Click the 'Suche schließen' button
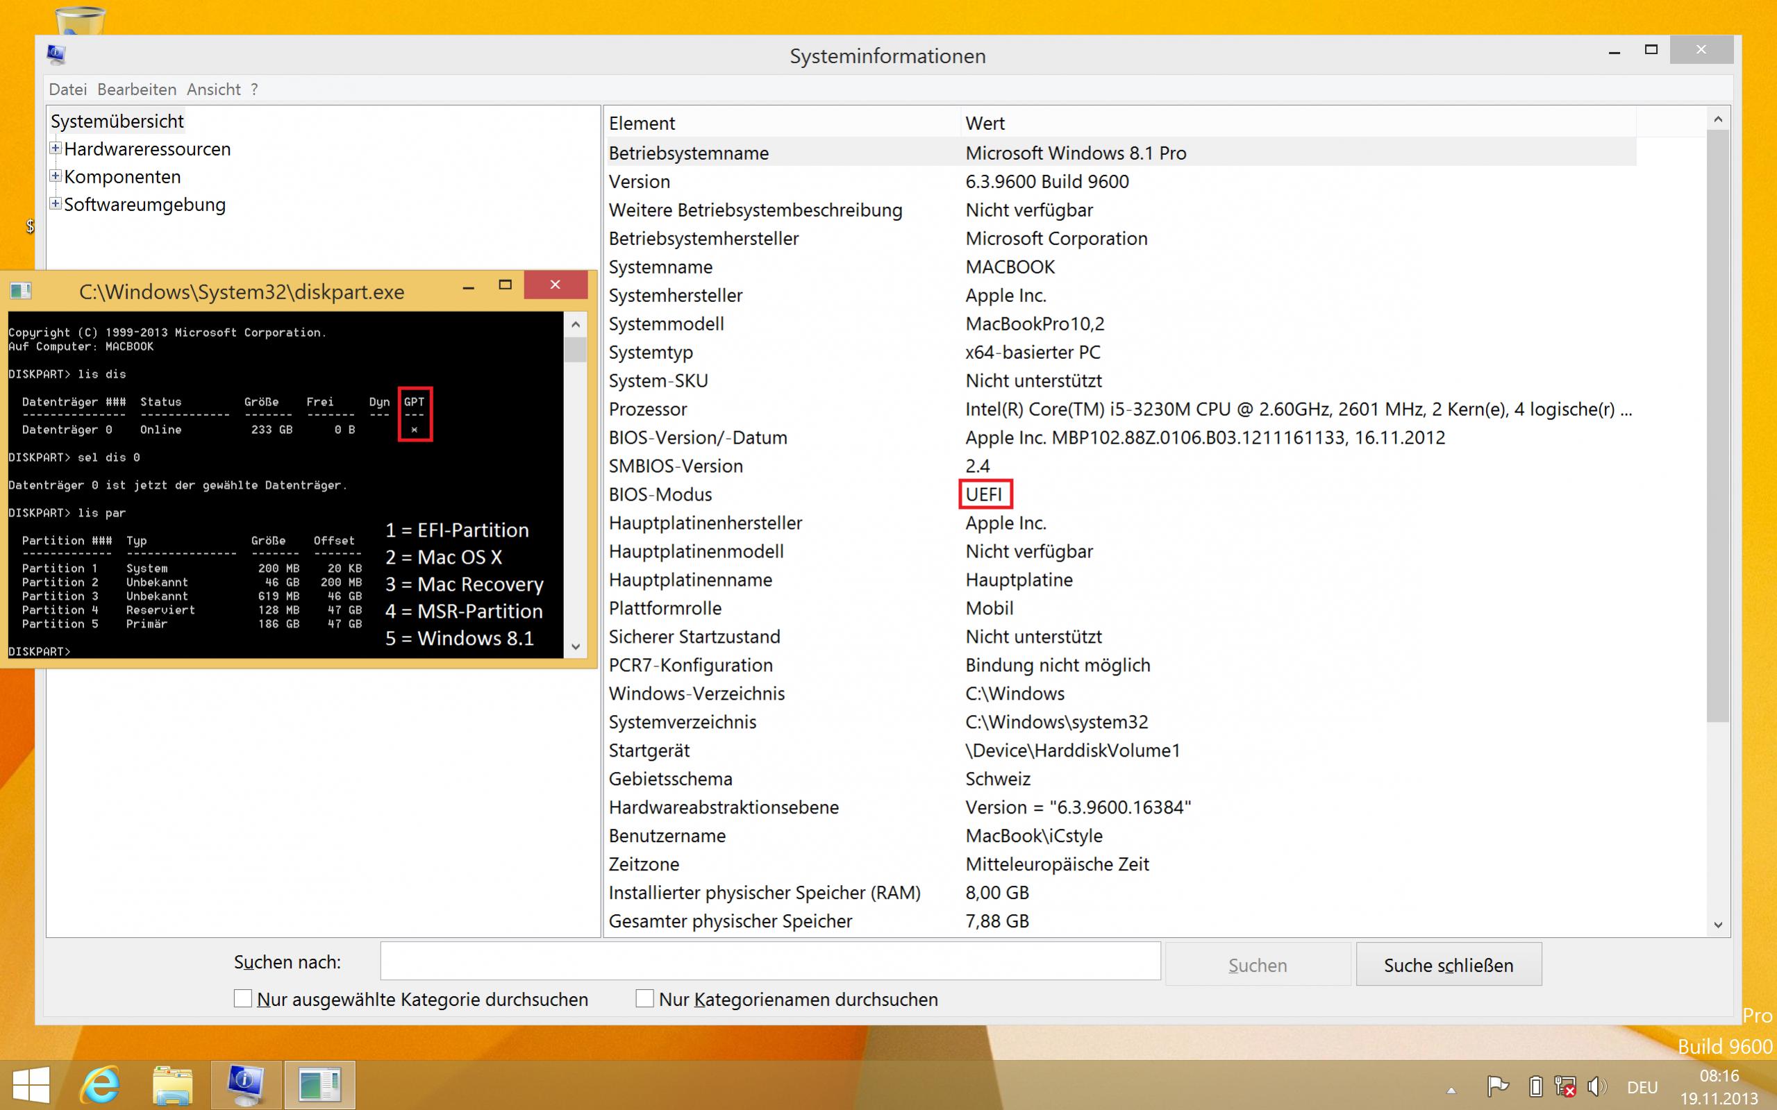1777x1110 pixels. click(x=1448, y=965)
